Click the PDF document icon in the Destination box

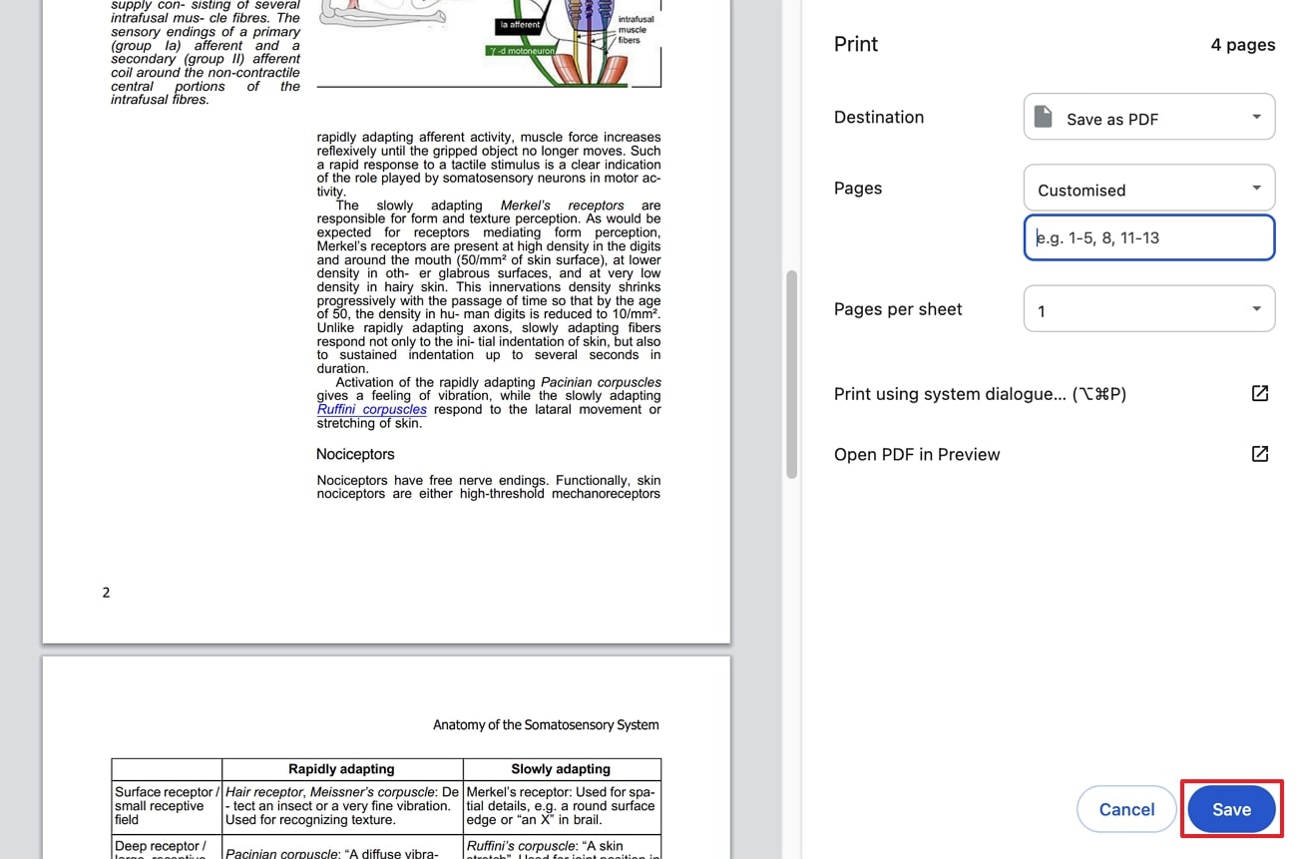(1043, 117)
